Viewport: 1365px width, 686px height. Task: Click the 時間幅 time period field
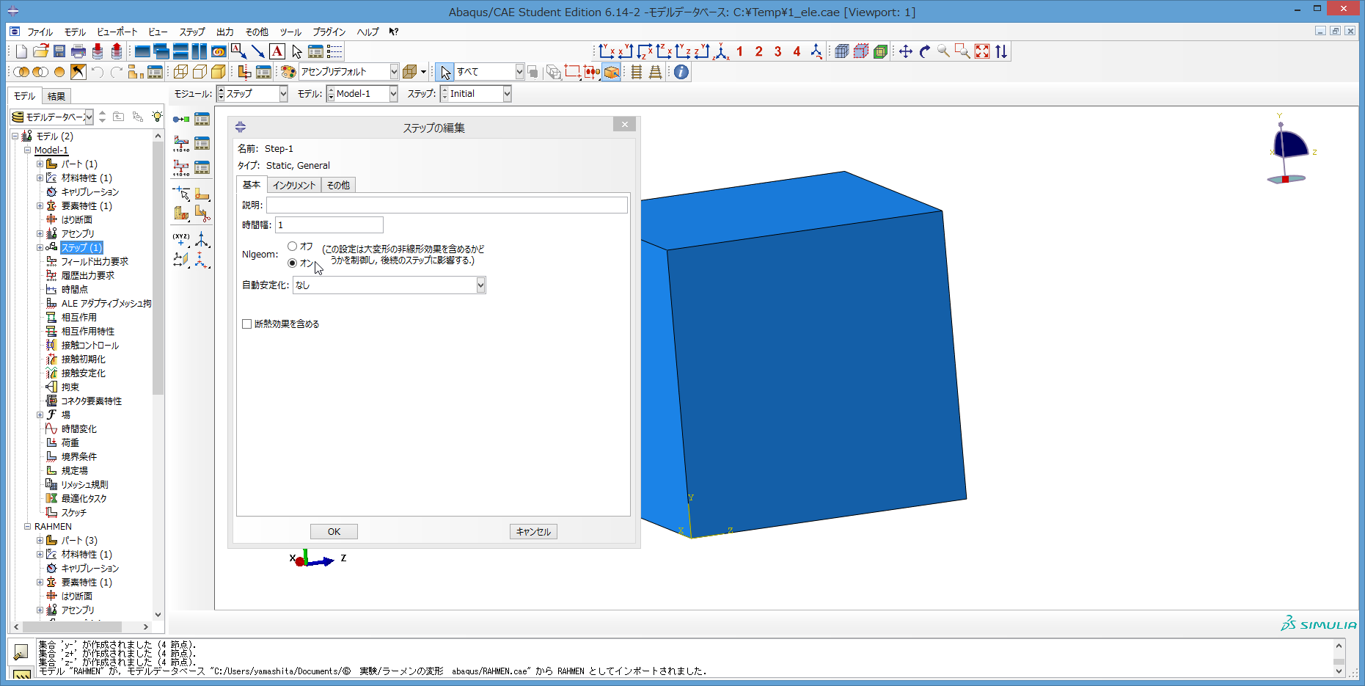click(329, 225)
